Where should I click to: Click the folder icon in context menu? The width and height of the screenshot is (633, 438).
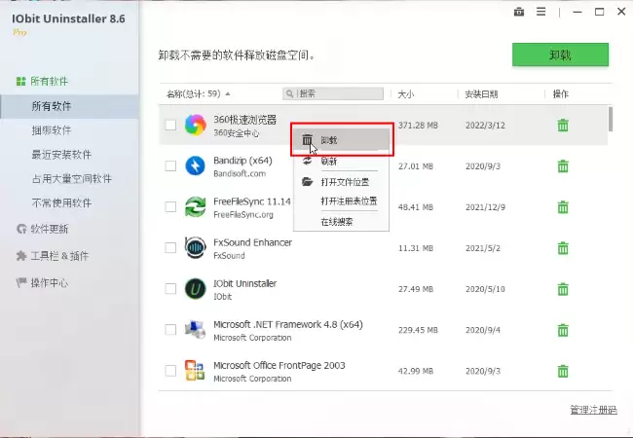click(307, 181)
